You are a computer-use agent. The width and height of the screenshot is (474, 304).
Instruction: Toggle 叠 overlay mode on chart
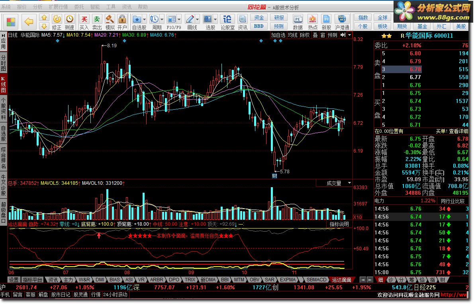pyautogui.click(x=315, y=35)
